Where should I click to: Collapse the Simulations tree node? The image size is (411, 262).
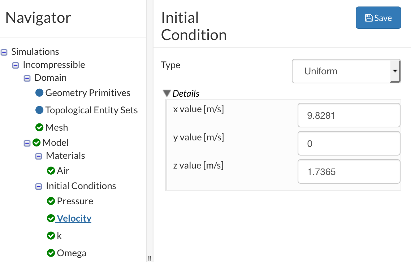click(x=4, y=52)
